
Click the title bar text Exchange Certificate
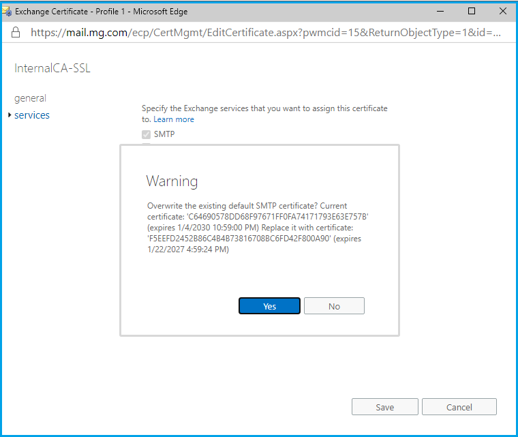point(101,12)
